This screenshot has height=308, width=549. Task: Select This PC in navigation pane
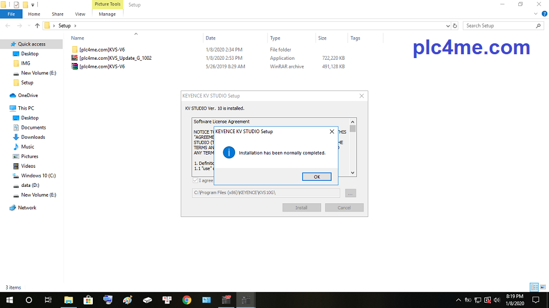click(26, 108)
